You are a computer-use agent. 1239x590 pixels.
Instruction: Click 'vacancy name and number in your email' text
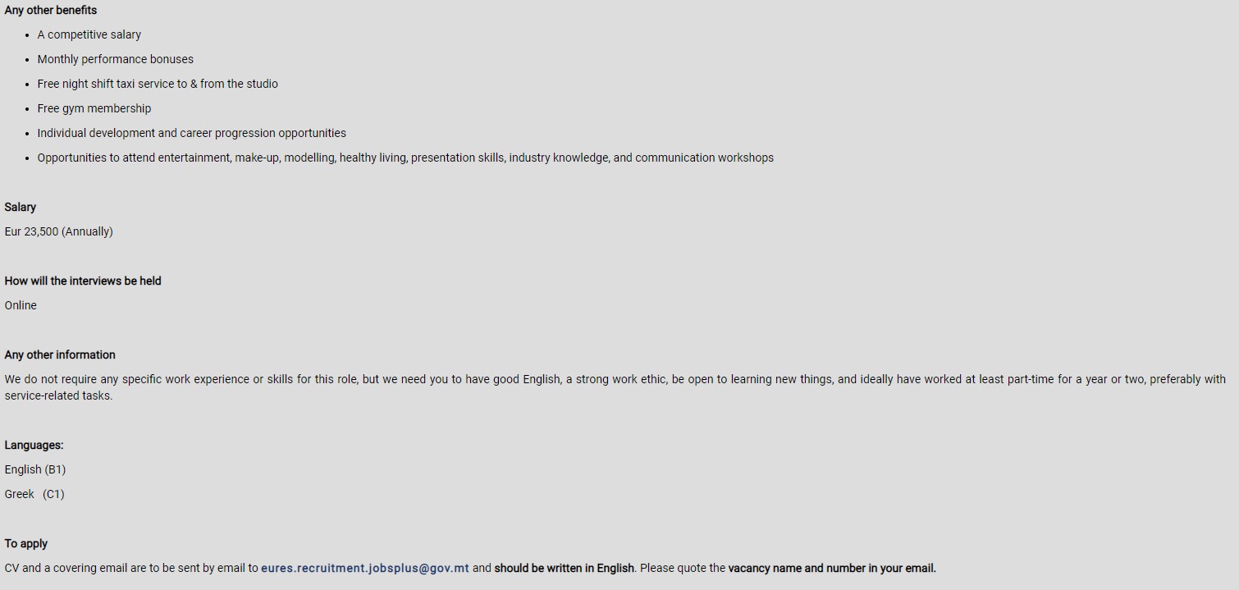(832, 568)
